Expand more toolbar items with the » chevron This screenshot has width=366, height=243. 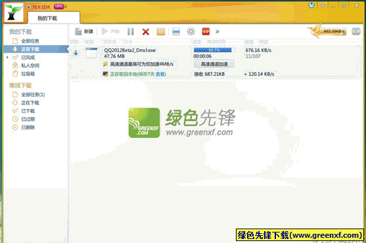coord(217,32)
